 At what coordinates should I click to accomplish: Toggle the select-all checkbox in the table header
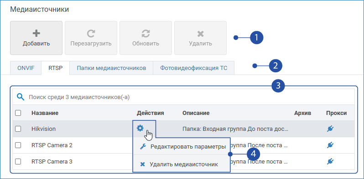pyautogui.click(x=18, y=113)
